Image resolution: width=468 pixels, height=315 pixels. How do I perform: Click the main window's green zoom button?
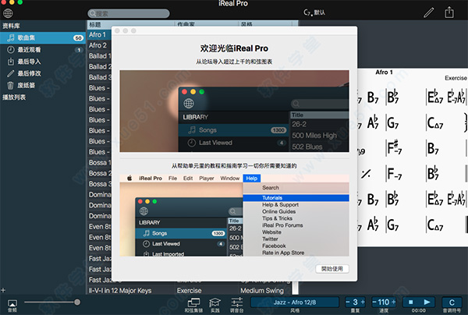(x=20, y=2)
